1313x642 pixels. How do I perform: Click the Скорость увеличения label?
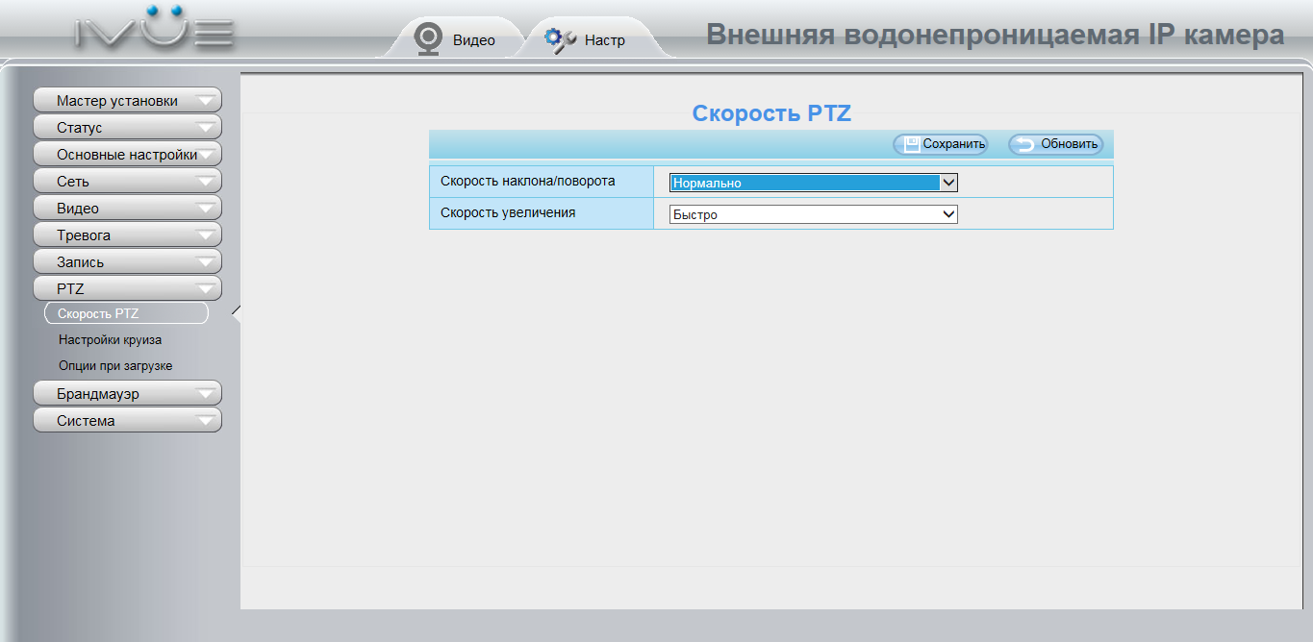[x=508, y=212]
